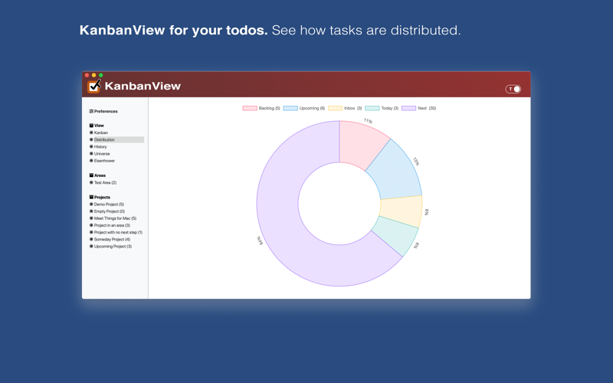This screenshot has height=383, width=613.
Task: Select the Universe view
Action: tap(102, 154)
